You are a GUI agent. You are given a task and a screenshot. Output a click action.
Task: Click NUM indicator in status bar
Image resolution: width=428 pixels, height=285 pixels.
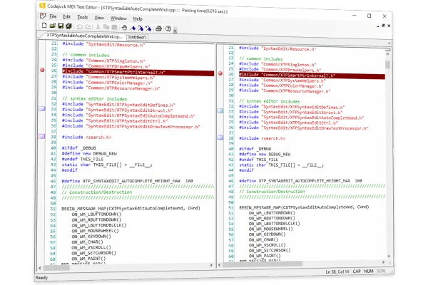[x=369, y=271]
